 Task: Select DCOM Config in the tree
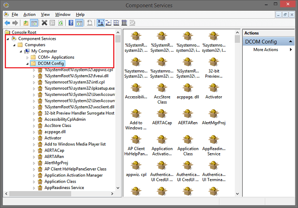pyautogui.click(x=51, y=63)
